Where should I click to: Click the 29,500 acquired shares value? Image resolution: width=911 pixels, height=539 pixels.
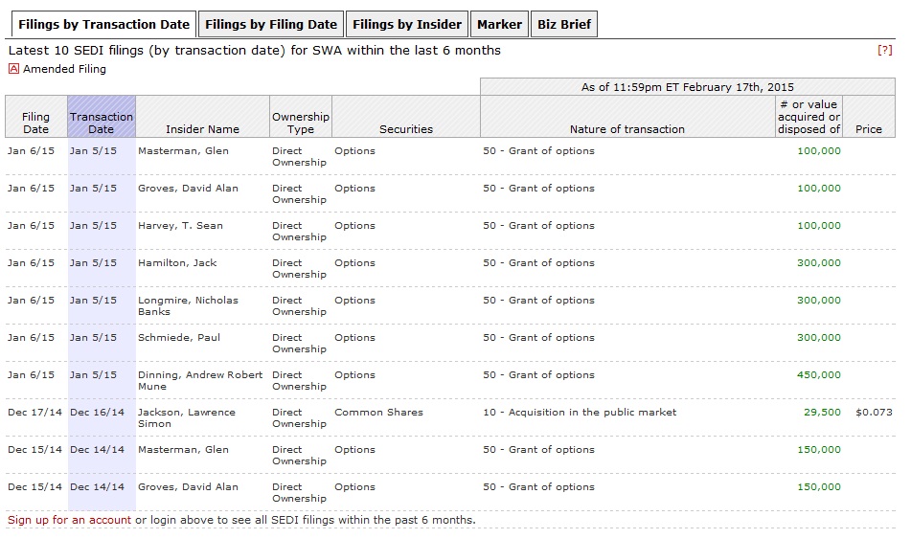pyautogui.click(x=822, y=412)
